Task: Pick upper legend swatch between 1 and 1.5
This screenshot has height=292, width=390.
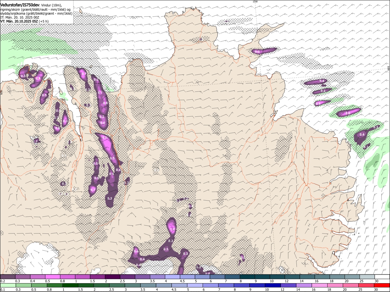Action: [82, 276]
